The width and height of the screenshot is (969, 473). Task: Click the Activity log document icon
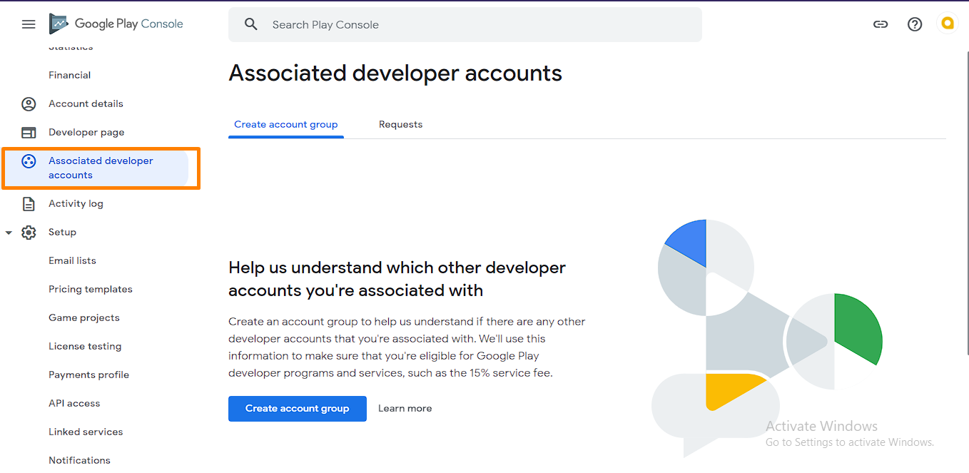pyautogui.click(x=29, y=204)
